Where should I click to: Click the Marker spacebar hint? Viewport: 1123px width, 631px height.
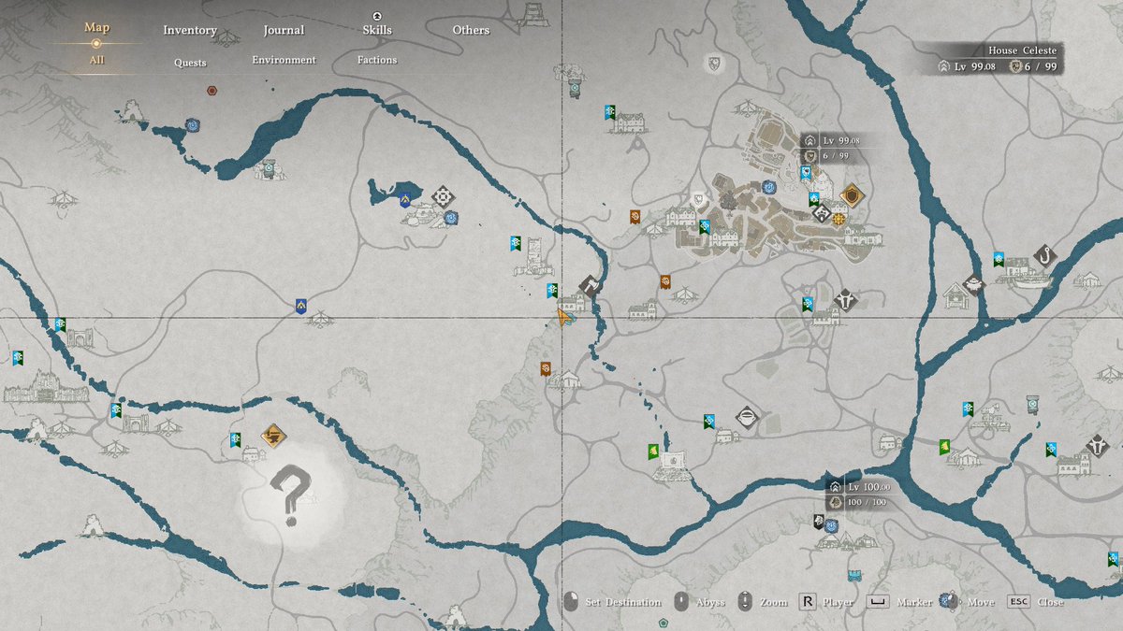[898, 602]
